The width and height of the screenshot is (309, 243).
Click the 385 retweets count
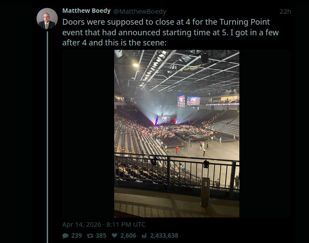tap(101, 236)
